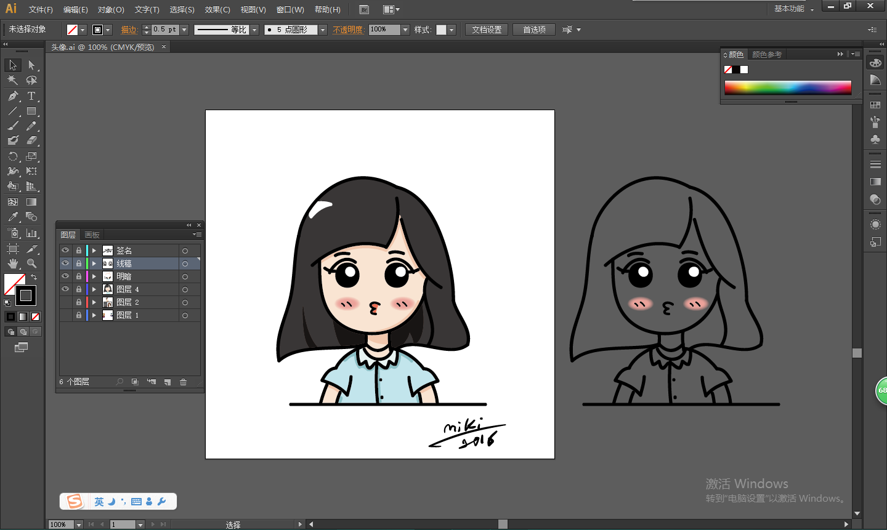Select the Blob Brush tool
Viewport: 887px width, 530px height.
pyautogui.click(x=13, y=141)
